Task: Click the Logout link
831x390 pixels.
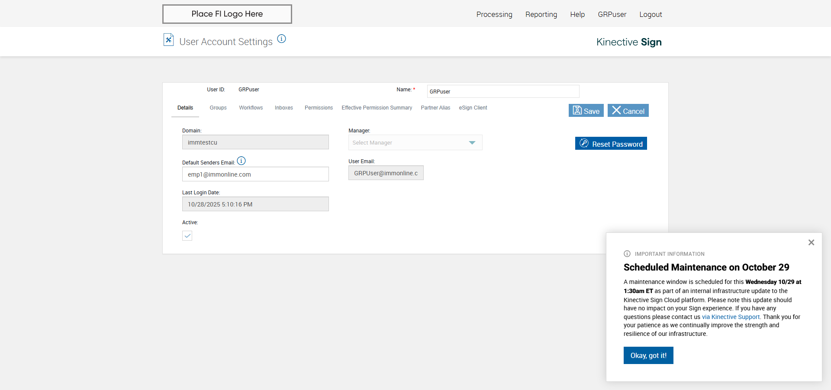Action: coord(651,14)
